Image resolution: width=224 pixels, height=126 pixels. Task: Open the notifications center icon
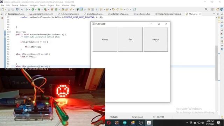(x=219, y=123)
